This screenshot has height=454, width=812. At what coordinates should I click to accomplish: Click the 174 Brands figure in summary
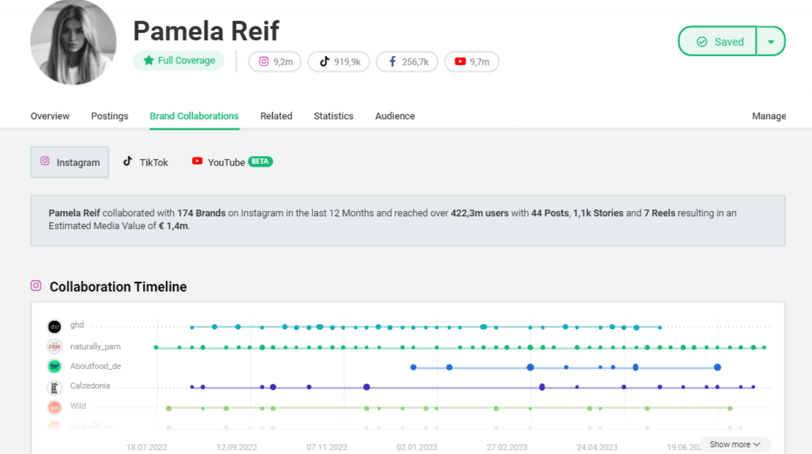click(x=201, y=213)
